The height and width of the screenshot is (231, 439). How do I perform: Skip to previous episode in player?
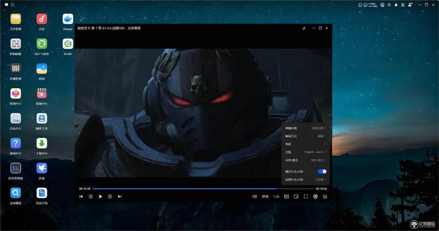(81, 197)
